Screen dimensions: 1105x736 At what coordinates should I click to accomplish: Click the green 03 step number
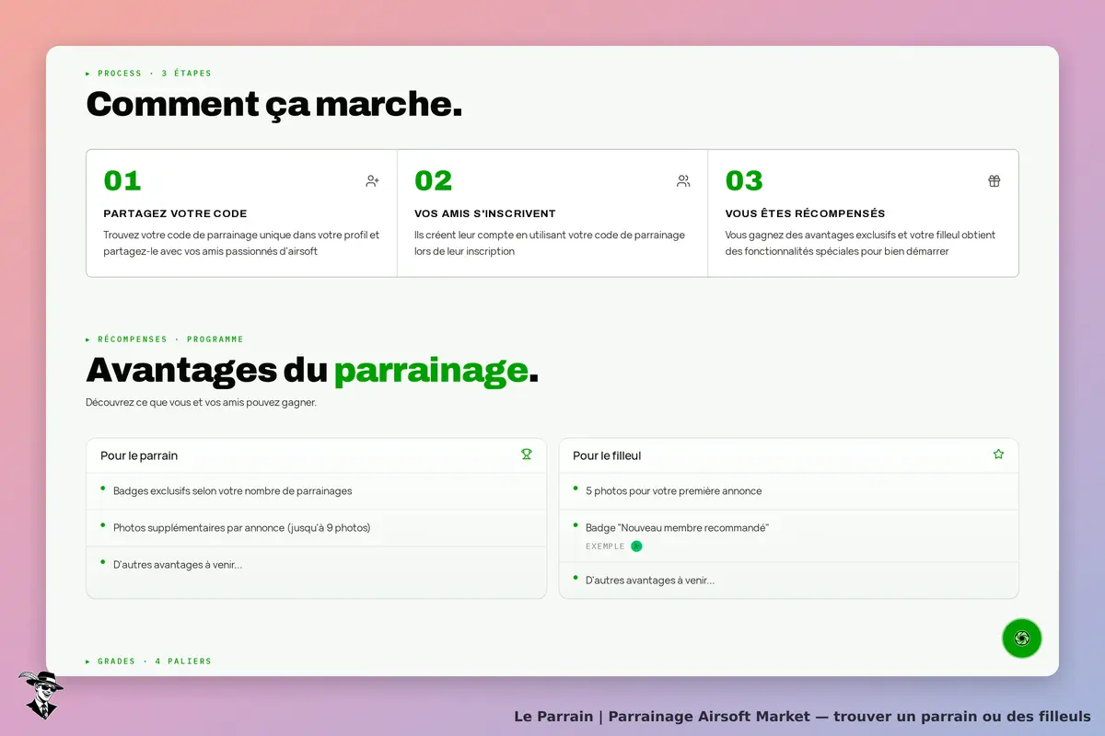[745, 180]
